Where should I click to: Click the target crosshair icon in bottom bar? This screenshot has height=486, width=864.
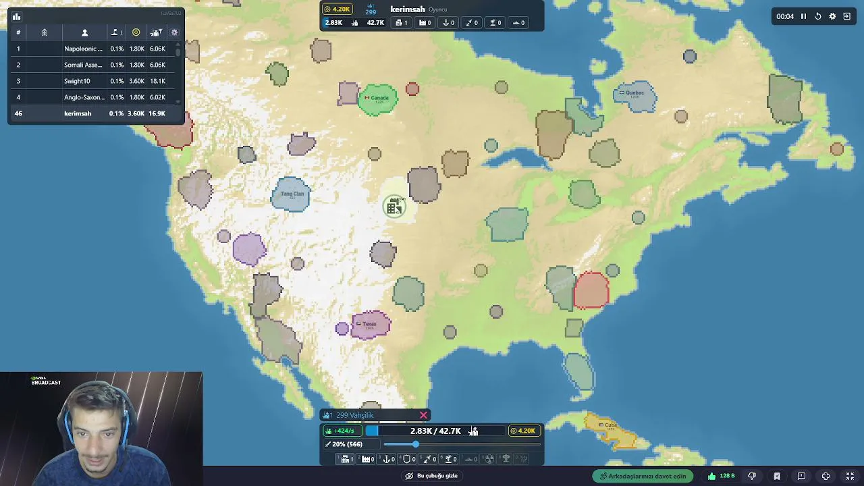click(x=826, y=476)
